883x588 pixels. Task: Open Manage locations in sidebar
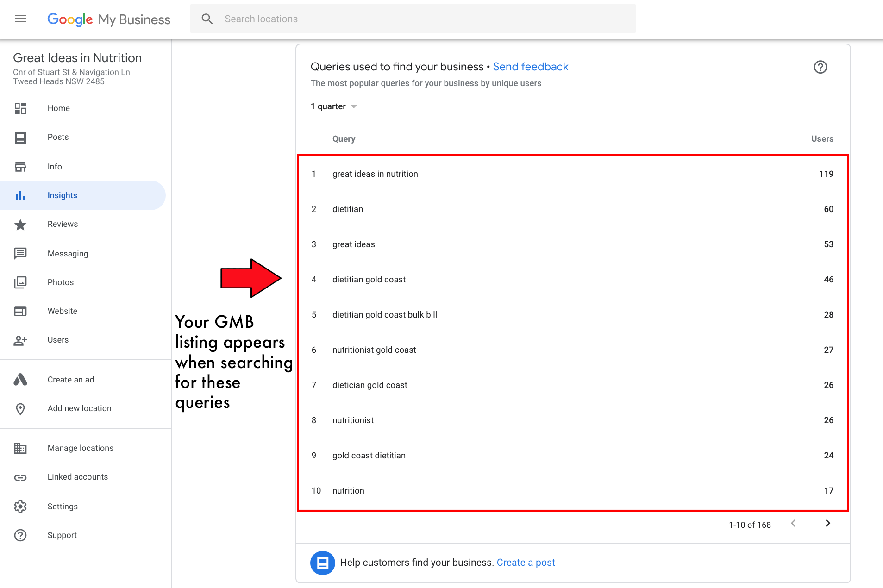tap(81, 448)
